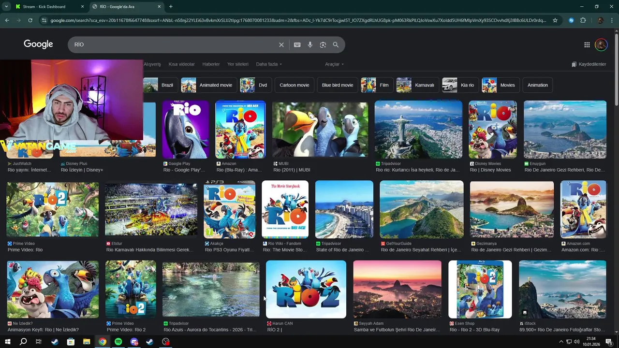Open Rio Karnavalı Etstur image result
The image size is (619, 348).
[x=151, y=209]
